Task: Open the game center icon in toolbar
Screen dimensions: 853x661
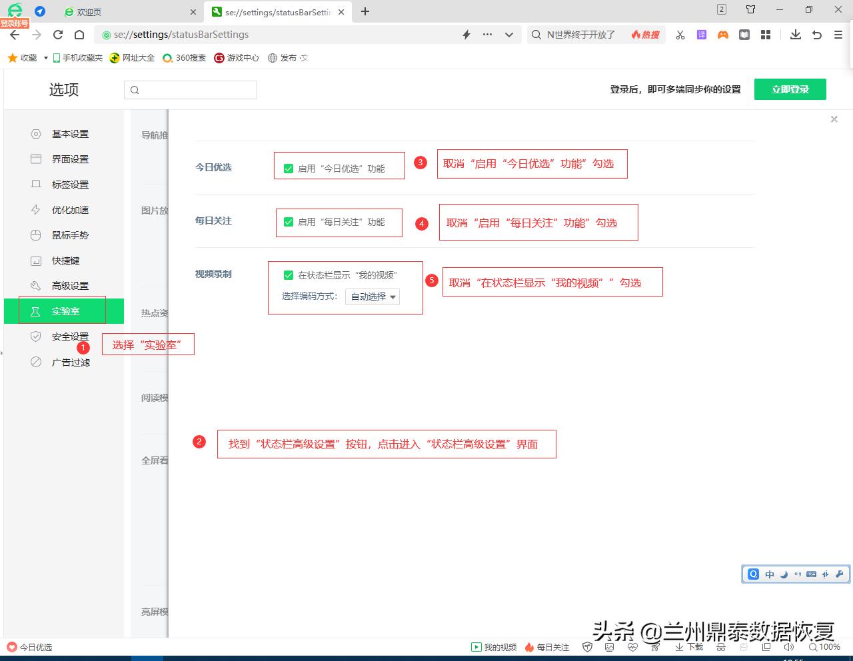Action: click(723, 34)
